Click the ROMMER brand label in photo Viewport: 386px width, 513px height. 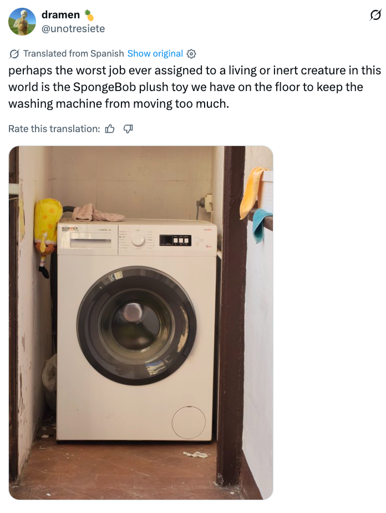click(70, 228)
